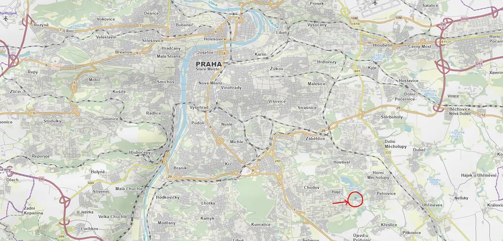Click the PRAHA city label
Screen dimensions: 503x241
(209, 64)
